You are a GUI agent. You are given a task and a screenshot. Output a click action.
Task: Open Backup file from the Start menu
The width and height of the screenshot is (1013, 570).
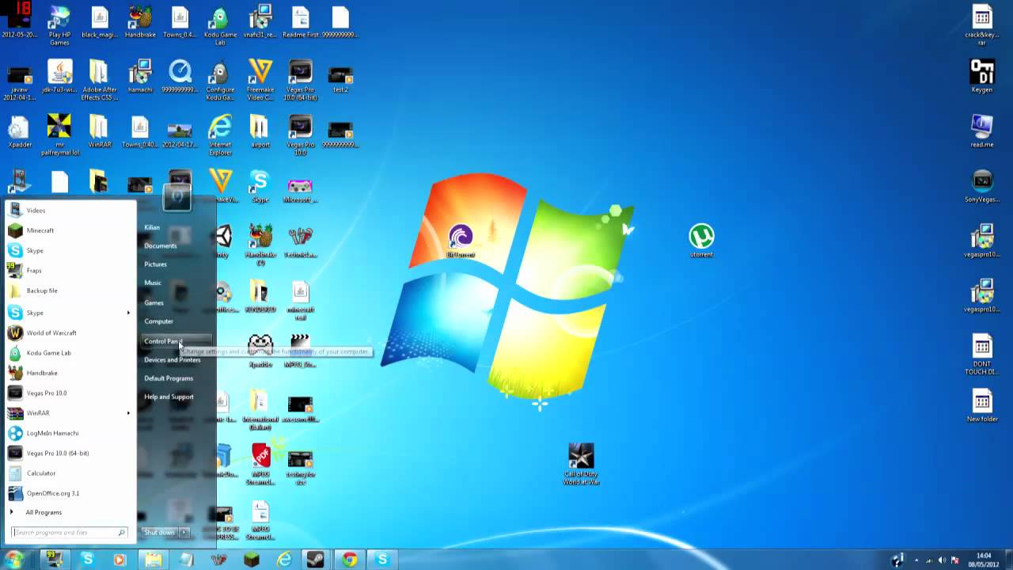tap(70, 291)
